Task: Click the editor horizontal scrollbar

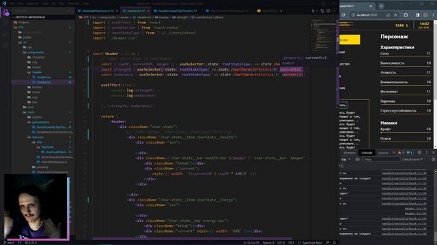Action: pos(193,239)
